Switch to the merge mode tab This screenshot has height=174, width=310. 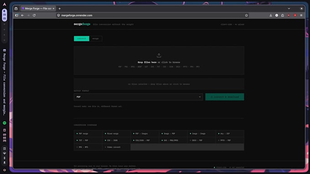pyautogui.click(x=95, y=39)
